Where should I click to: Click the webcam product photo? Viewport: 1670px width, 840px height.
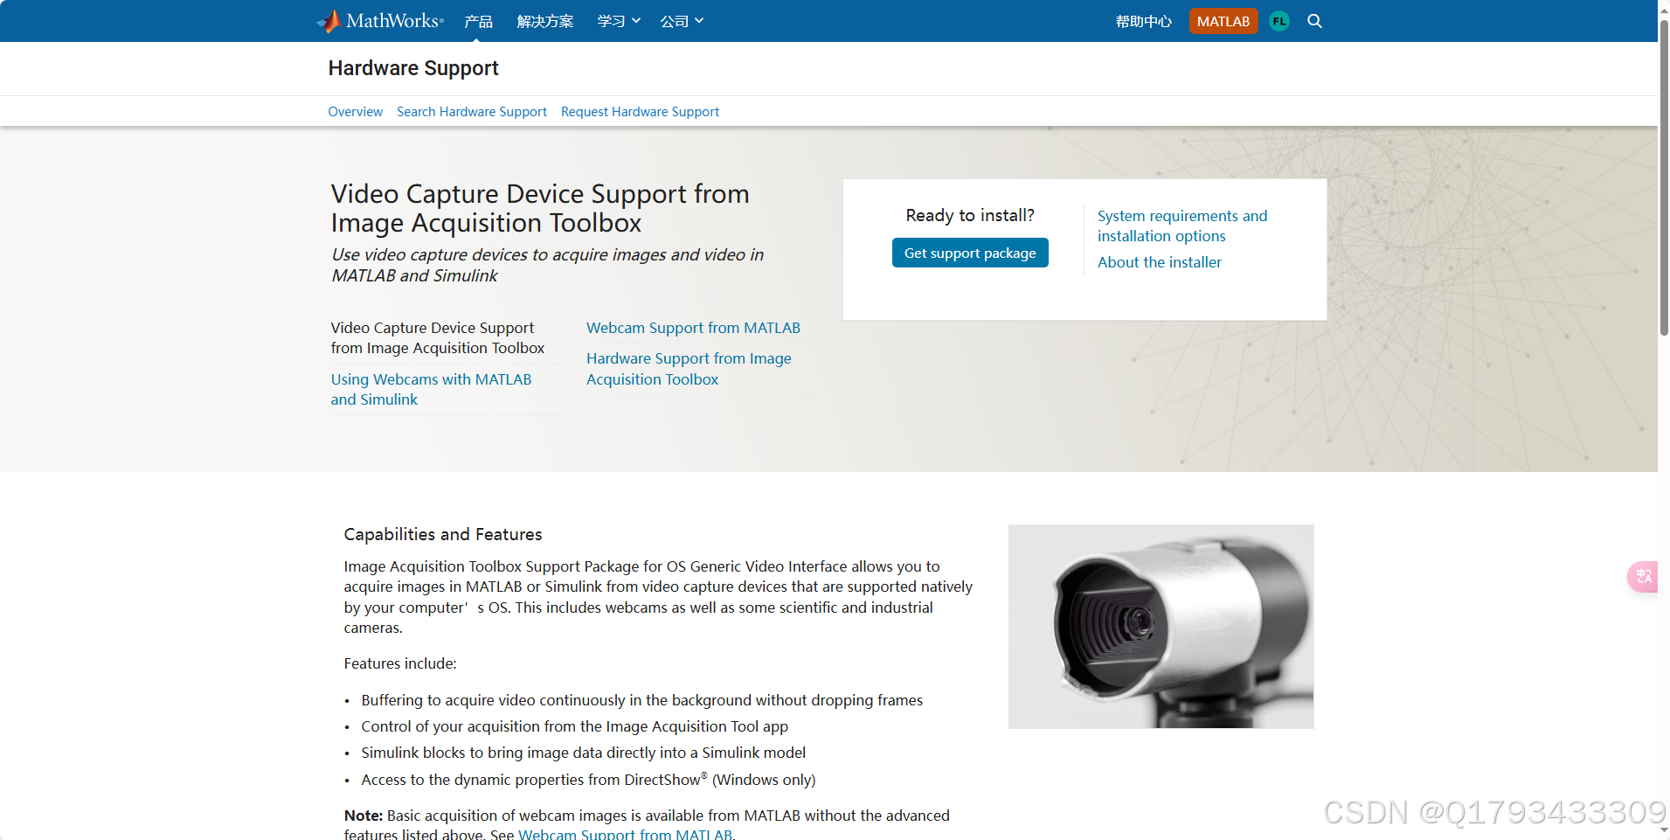[1161, 627]
